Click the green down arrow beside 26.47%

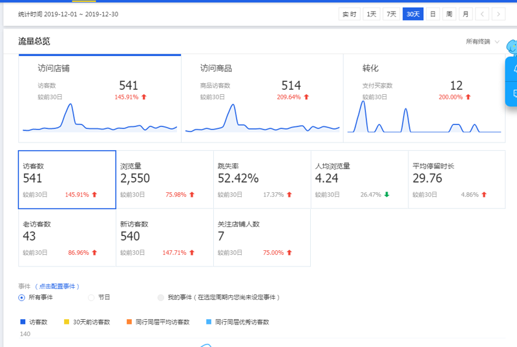pos(386,195)
